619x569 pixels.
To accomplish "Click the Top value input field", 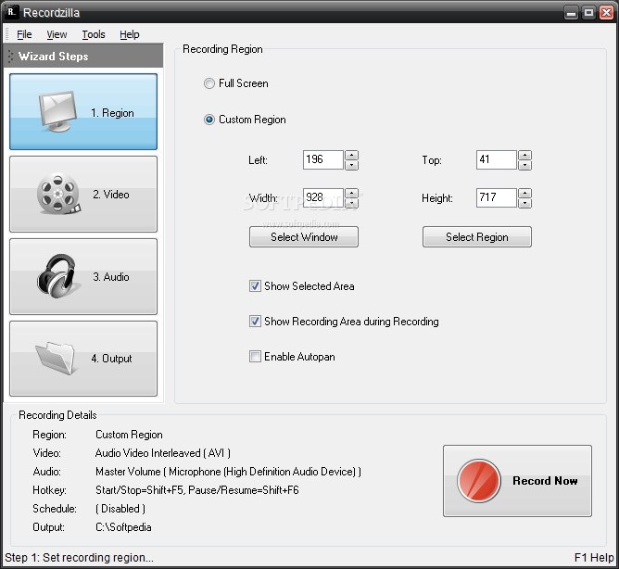I will (497, 160).
